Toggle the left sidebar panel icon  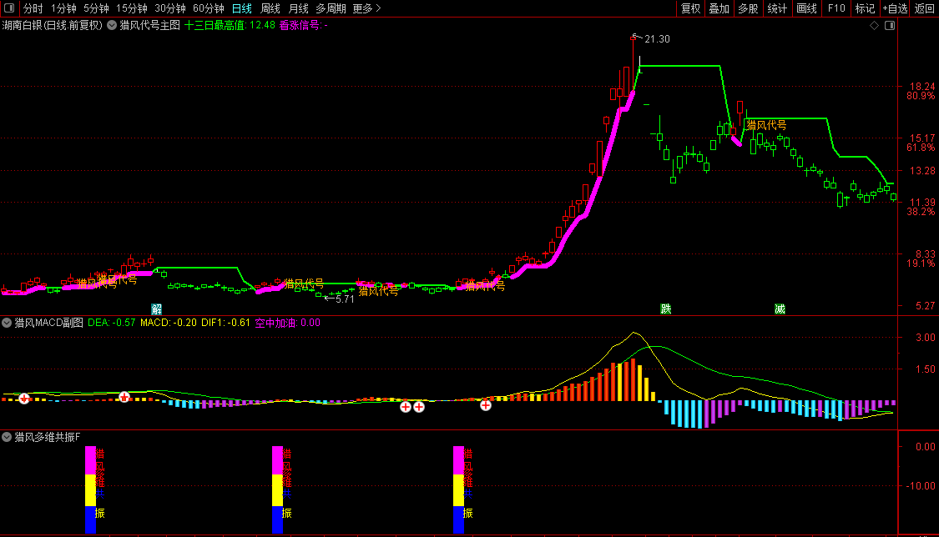pos(9,8)
